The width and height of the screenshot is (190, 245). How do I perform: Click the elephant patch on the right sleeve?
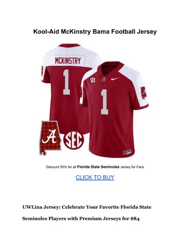pyautogui.click(x=144, y=93)
